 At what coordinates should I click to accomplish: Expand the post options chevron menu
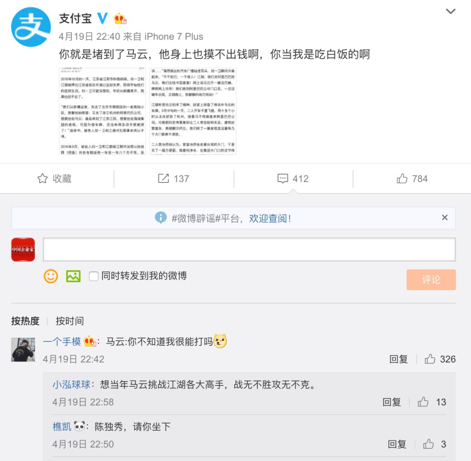click(451, 11)
